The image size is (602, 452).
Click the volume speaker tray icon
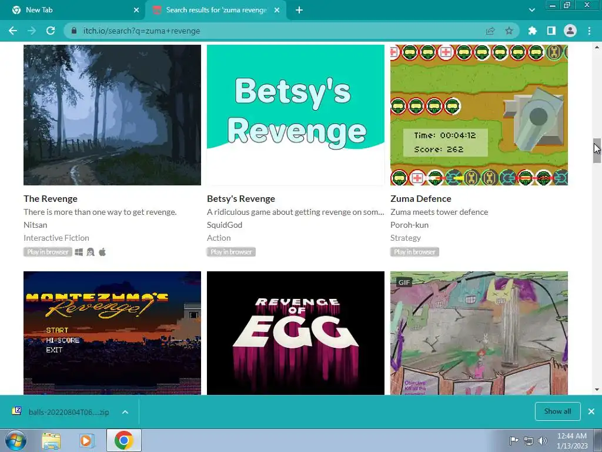point(543,441)
